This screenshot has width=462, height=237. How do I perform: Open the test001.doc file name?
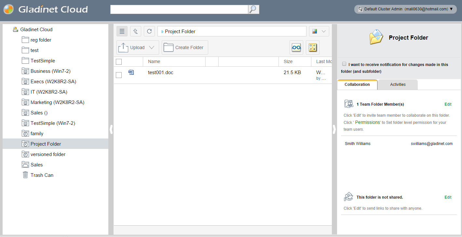161,72
